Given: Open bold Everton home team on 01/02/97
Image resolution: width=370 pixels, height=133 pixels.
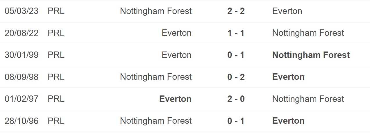Looking at the screenshot, I should point(176,99).
